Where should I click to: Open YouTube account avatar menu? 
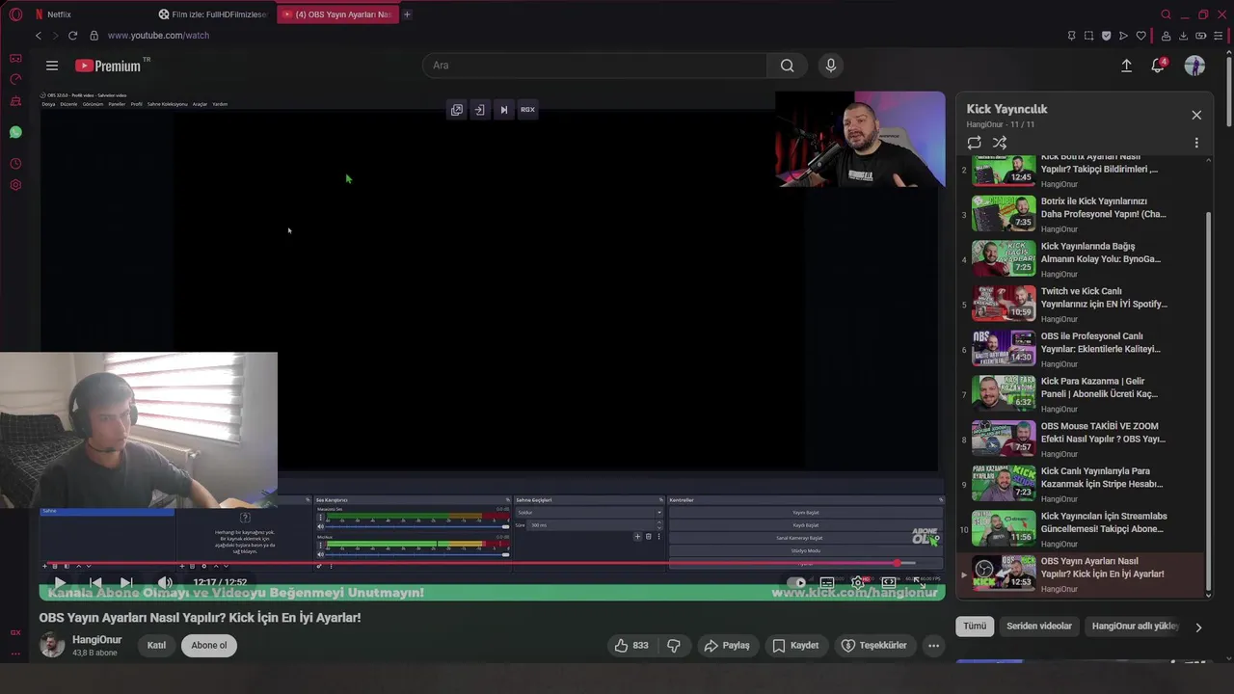click(x=1194, y=66)
